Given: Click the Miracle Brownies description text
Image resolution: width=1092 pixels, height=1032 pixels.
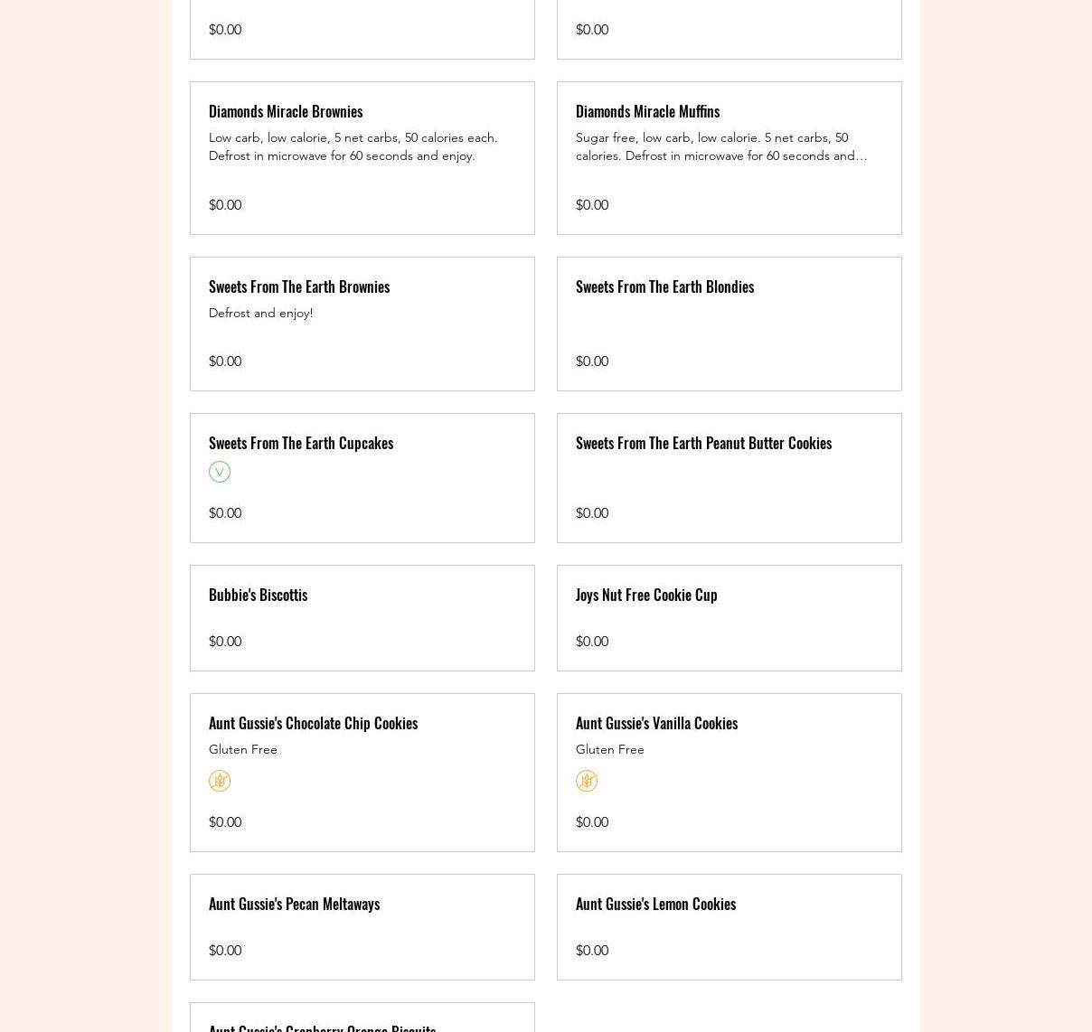Looking at the screenshot, I should pos(353,146).
